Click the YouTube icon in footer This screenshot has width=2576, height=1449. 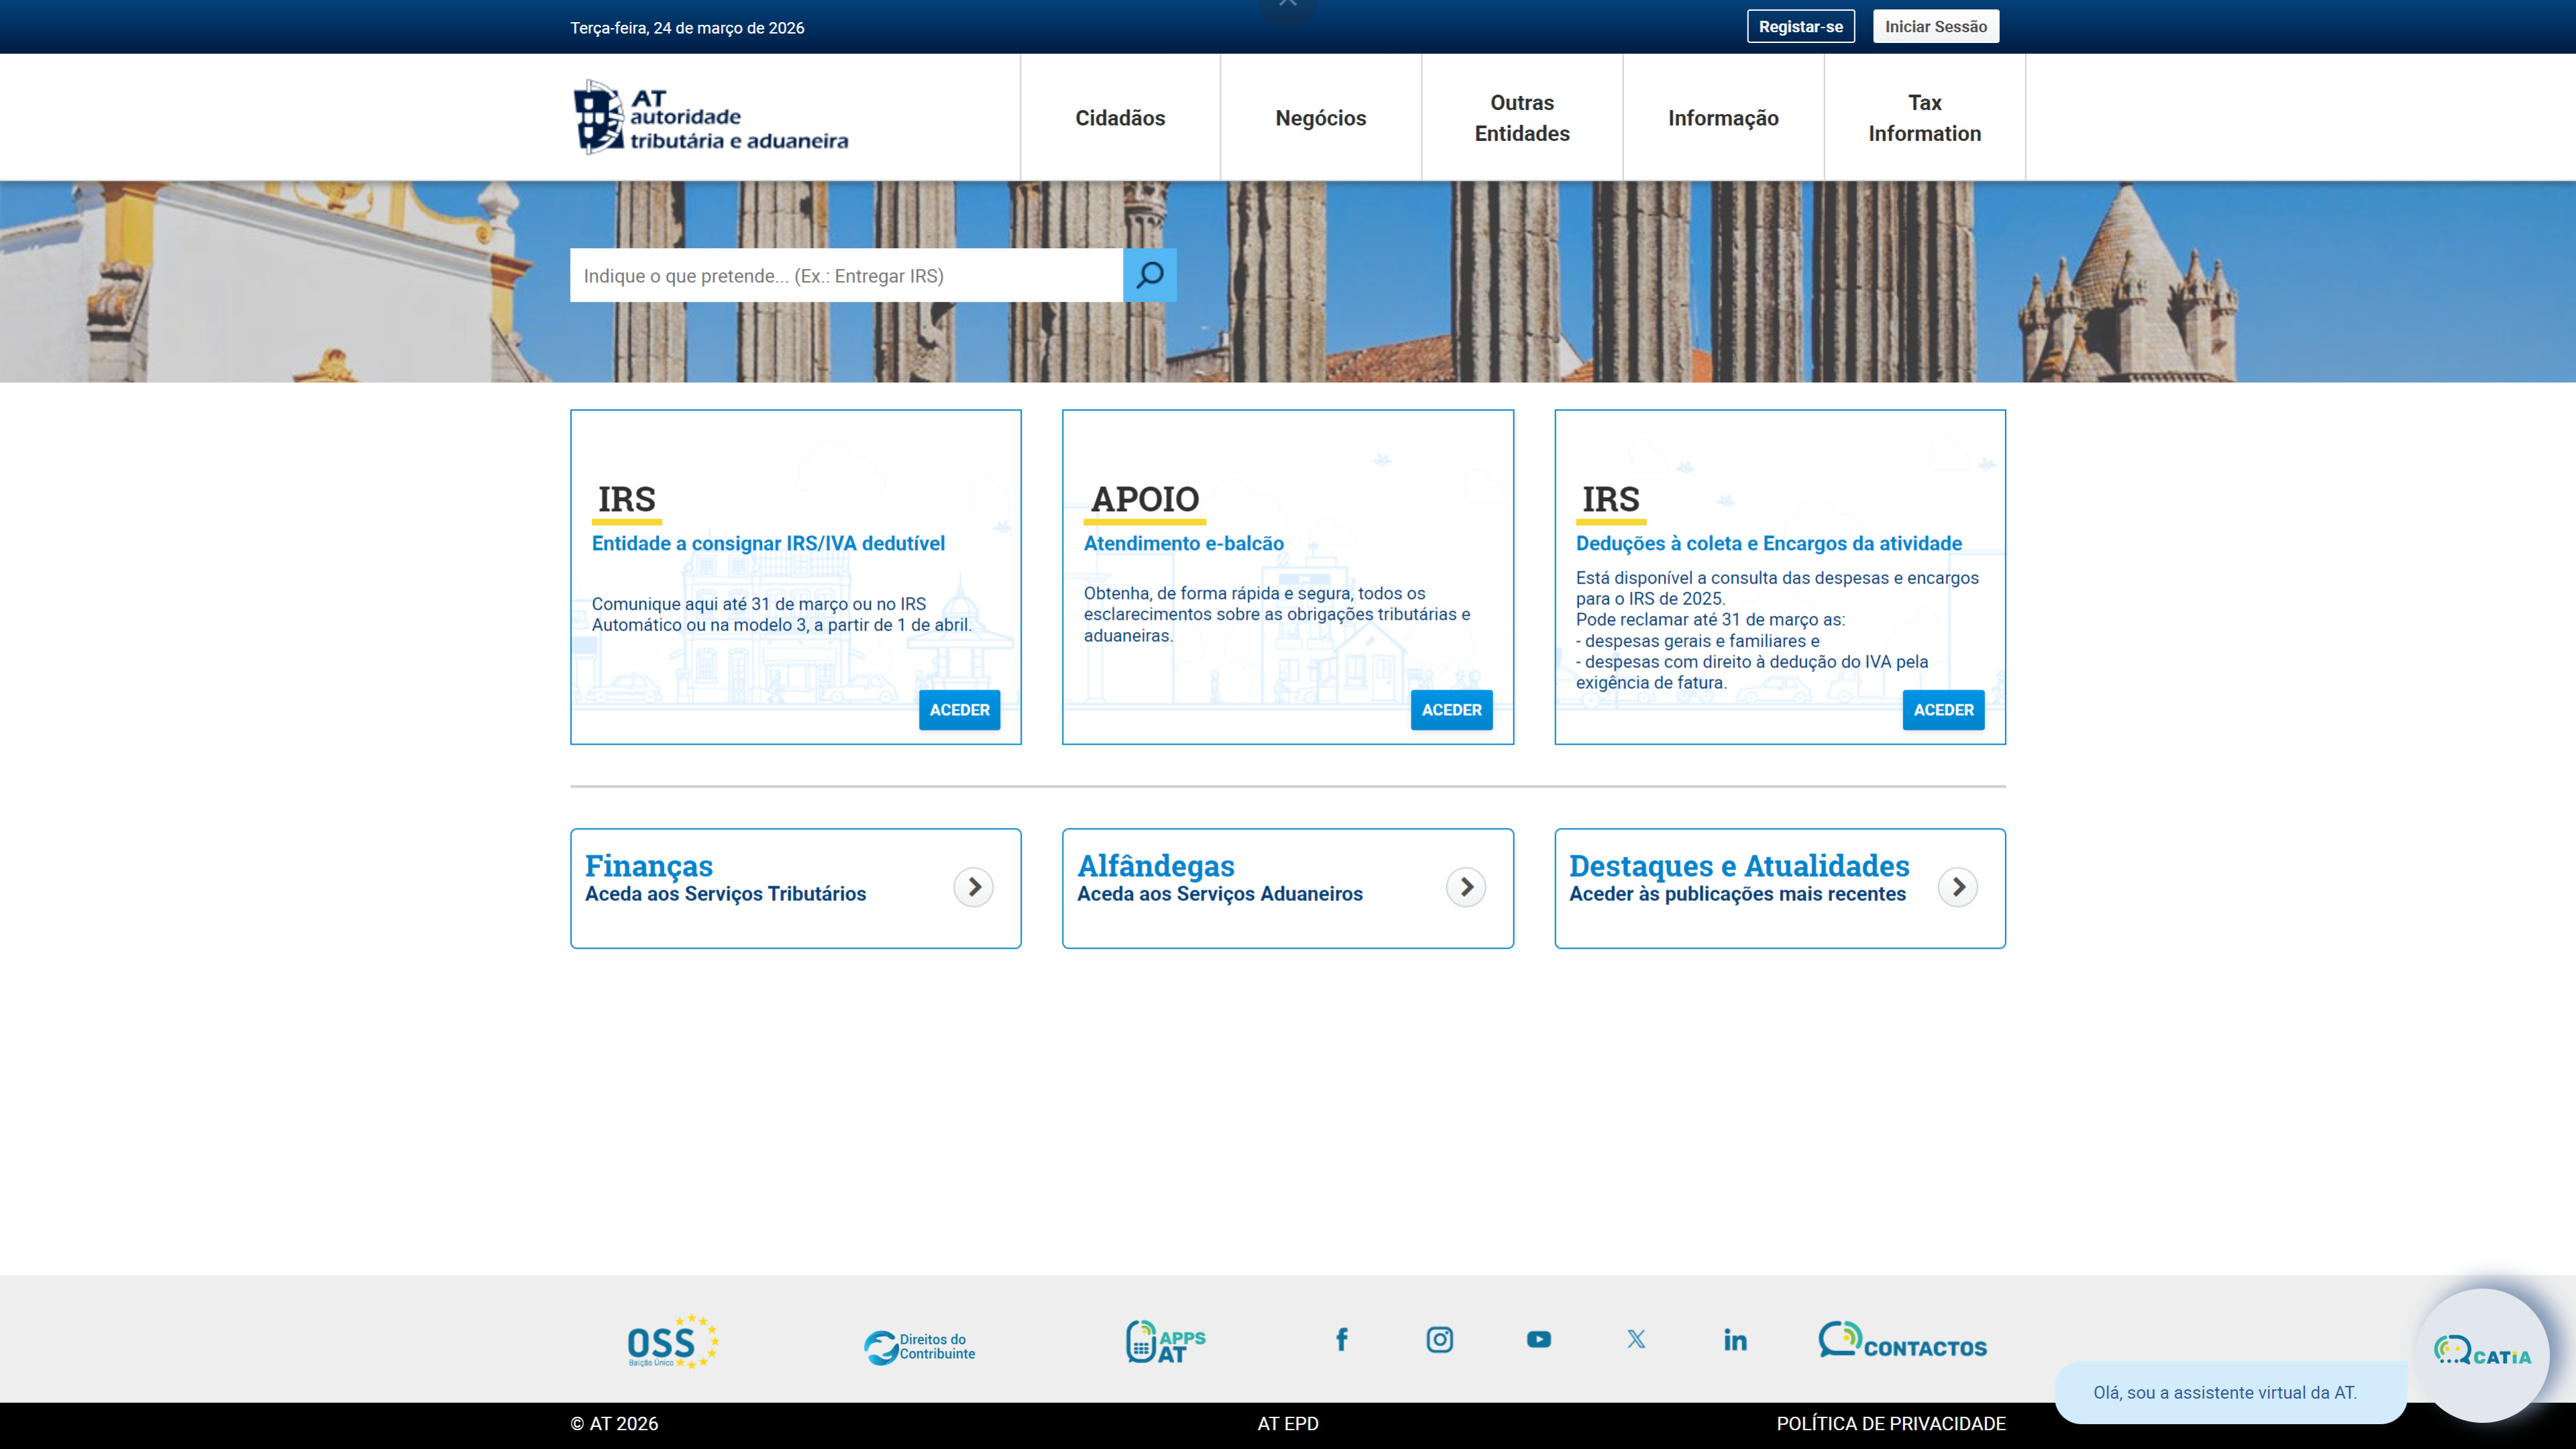1538,1340
